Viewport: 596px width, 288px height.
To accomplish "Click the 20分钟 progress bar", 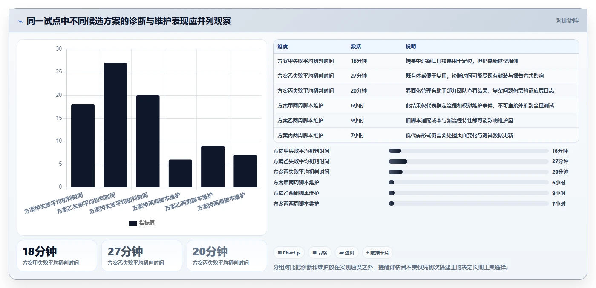I will pyautogui.click(x=469, y=172).
